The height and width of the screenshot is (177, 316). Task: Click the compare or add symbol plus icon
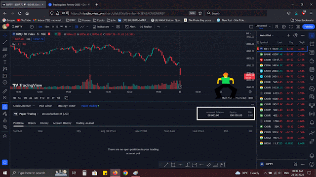click(32, 27)
